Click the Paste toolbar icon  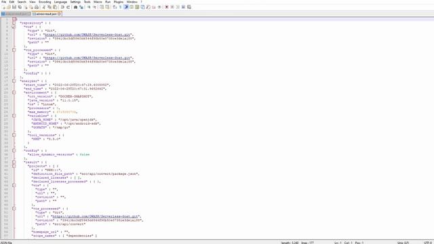pyautogui.click(x=55, y=7)
